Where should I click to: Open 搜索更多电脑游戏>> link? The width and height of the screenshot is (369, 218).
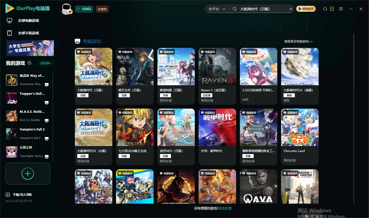[x=298, y=41]
